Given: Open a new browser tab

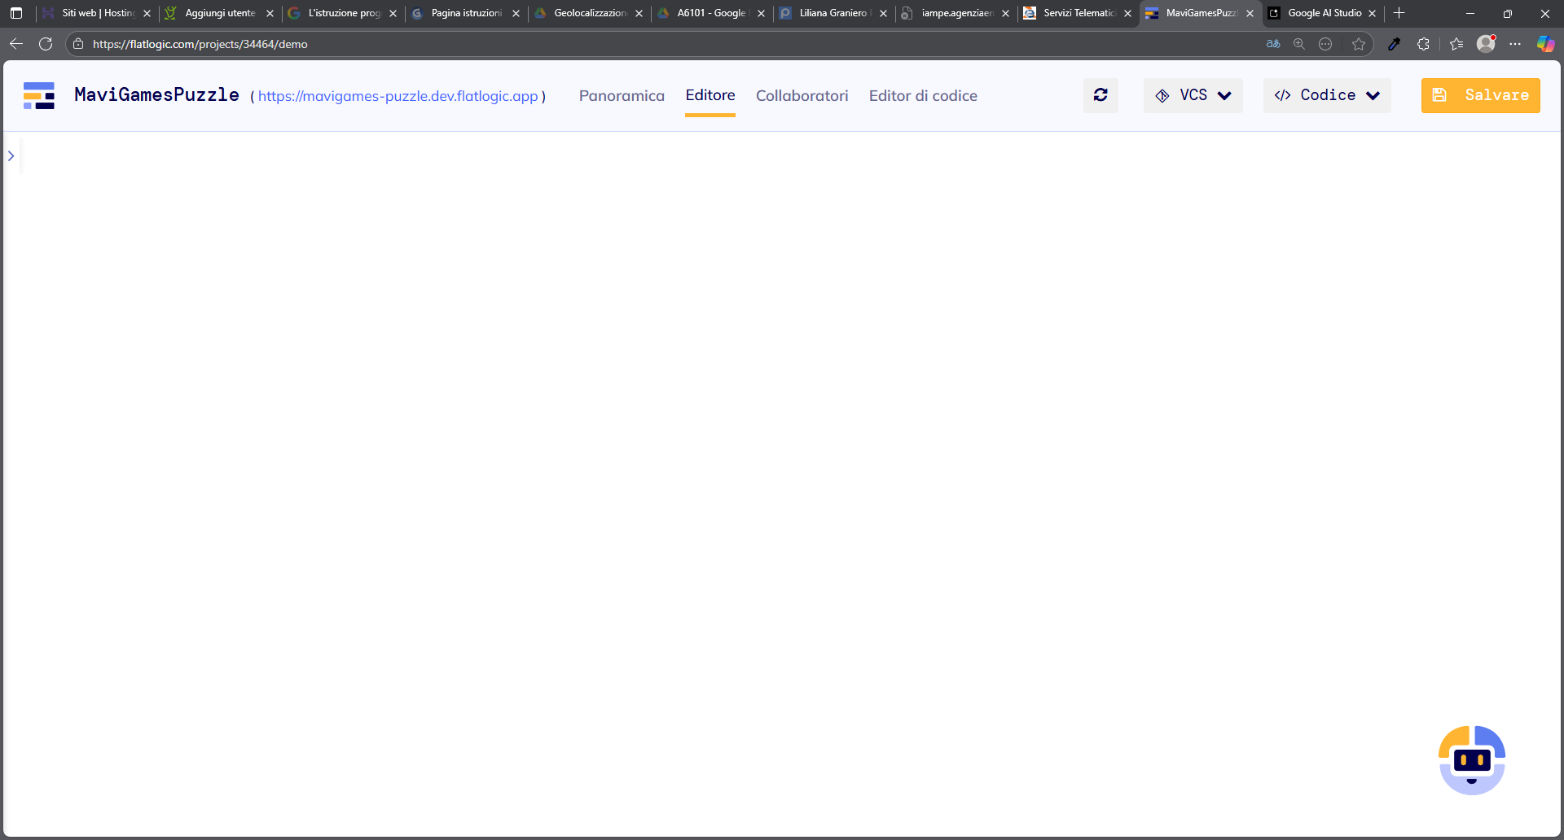Looking at the screenshot, I should (x=1399, y=13).
